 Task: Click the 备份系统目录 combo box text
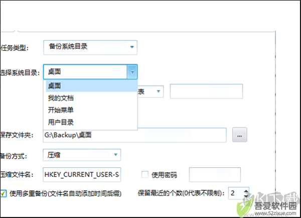pos(68,46)
